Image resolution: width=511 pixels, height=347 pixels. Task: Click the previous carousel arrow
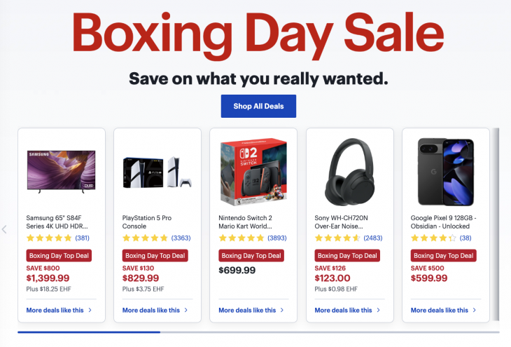point(4,229)
